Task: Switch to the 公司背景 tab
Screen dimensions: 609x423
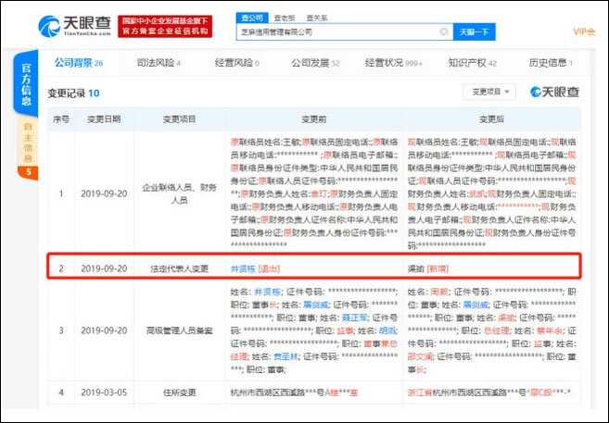Action: [x=79, y=63]
